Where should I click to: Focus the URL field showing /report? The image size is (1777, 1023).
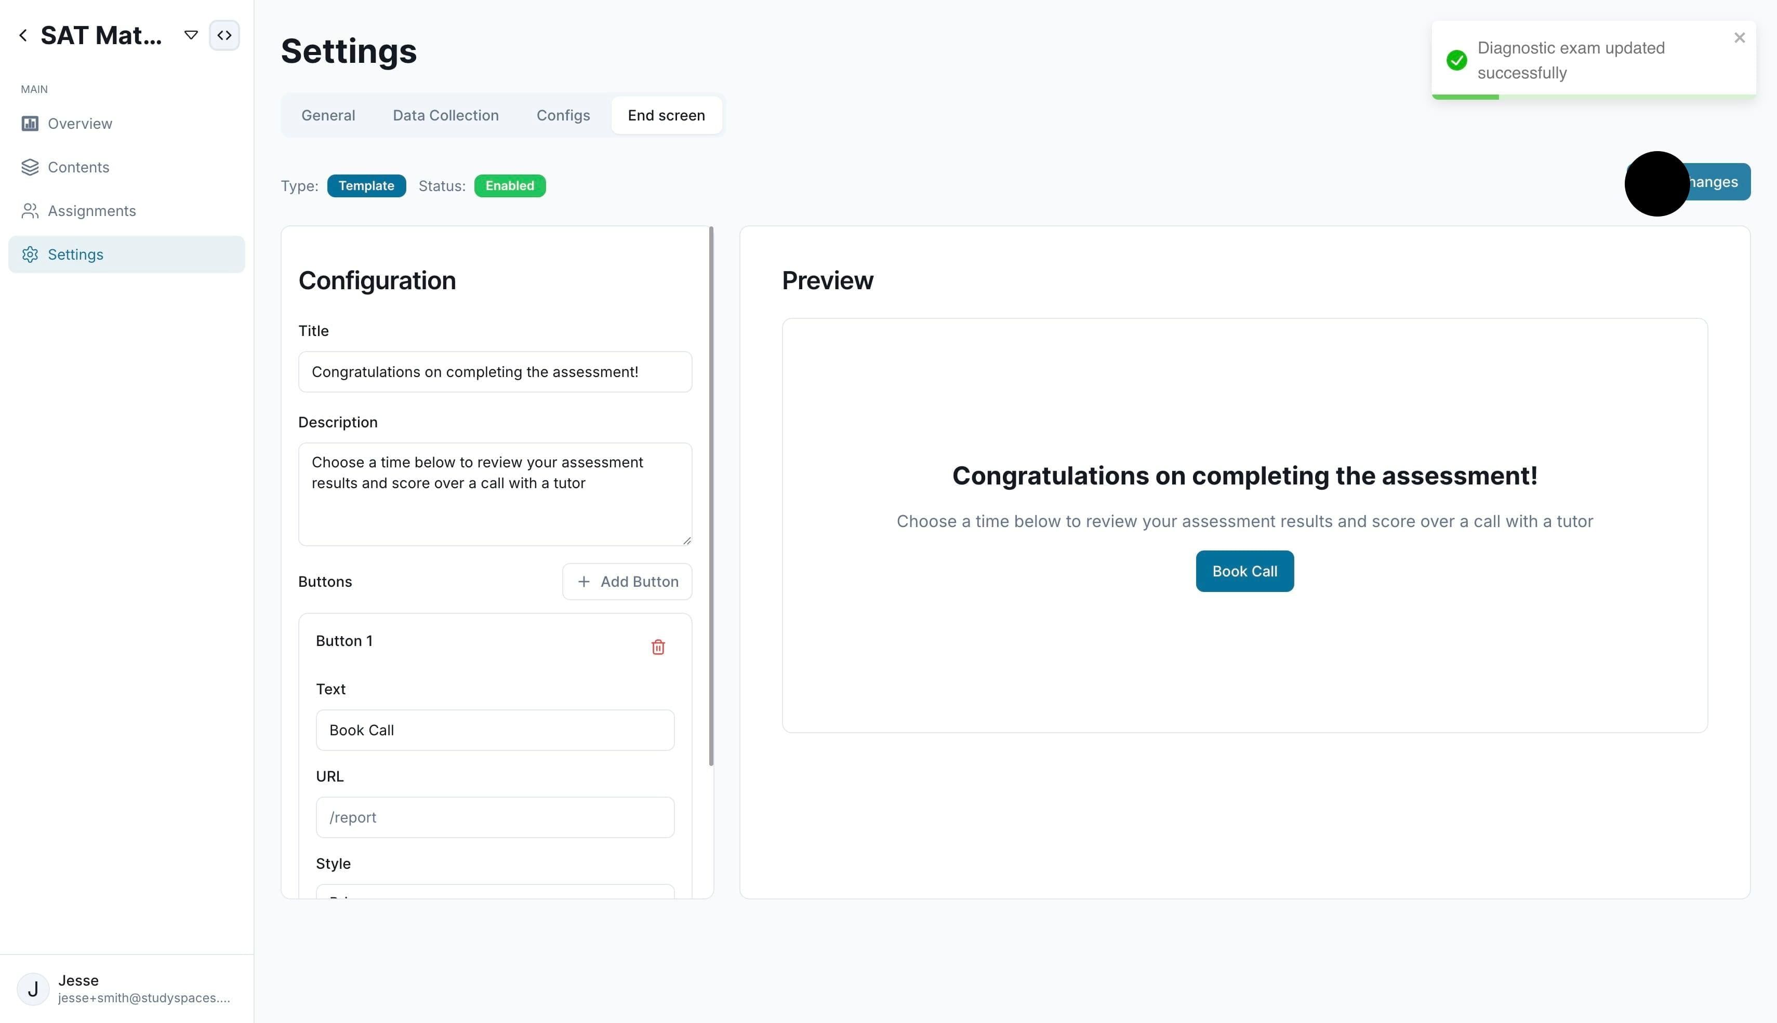495,817
